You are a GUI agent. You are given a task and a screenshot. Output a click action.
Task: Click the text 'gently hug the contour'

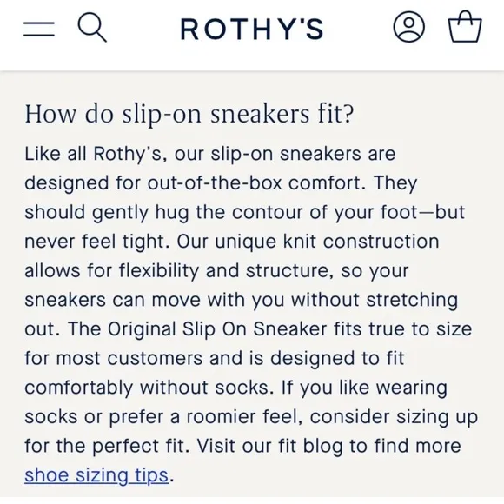[x=197, y=212]
